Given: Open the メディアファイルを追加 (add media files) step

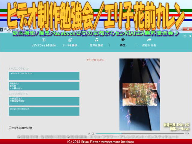Looking at the screenshot, I should point(43,43).
